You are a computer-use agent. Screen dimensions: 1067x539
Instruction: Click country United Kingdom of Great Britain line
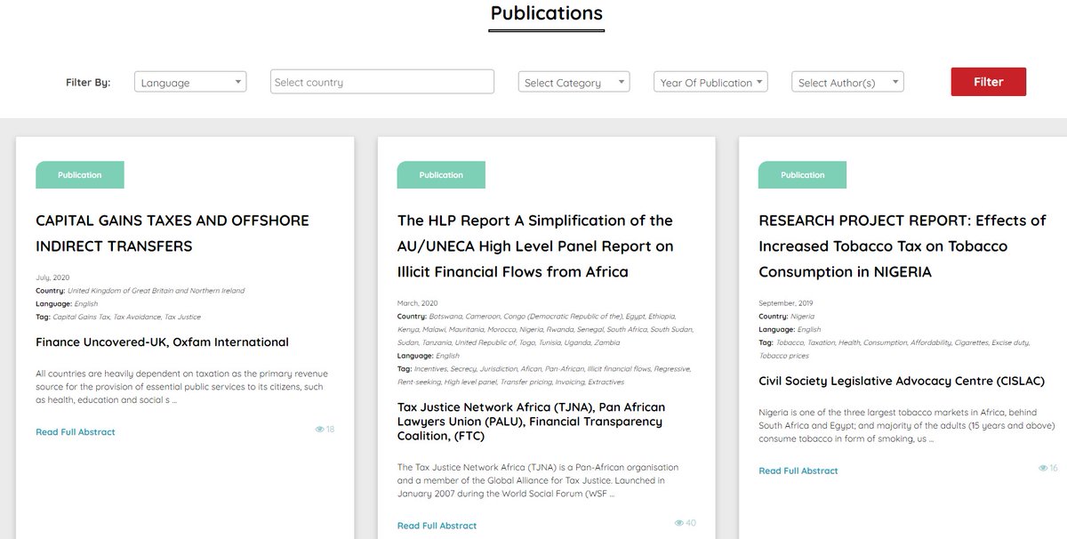140,291
